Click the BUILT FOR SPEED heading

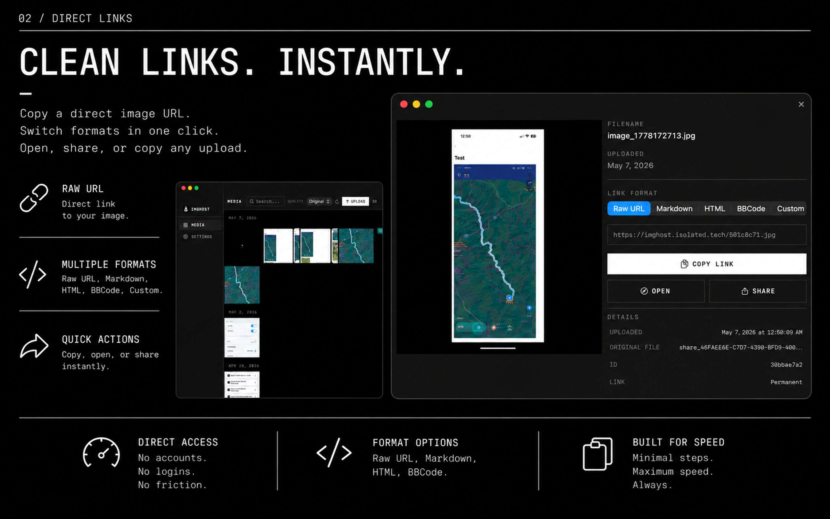678,442
